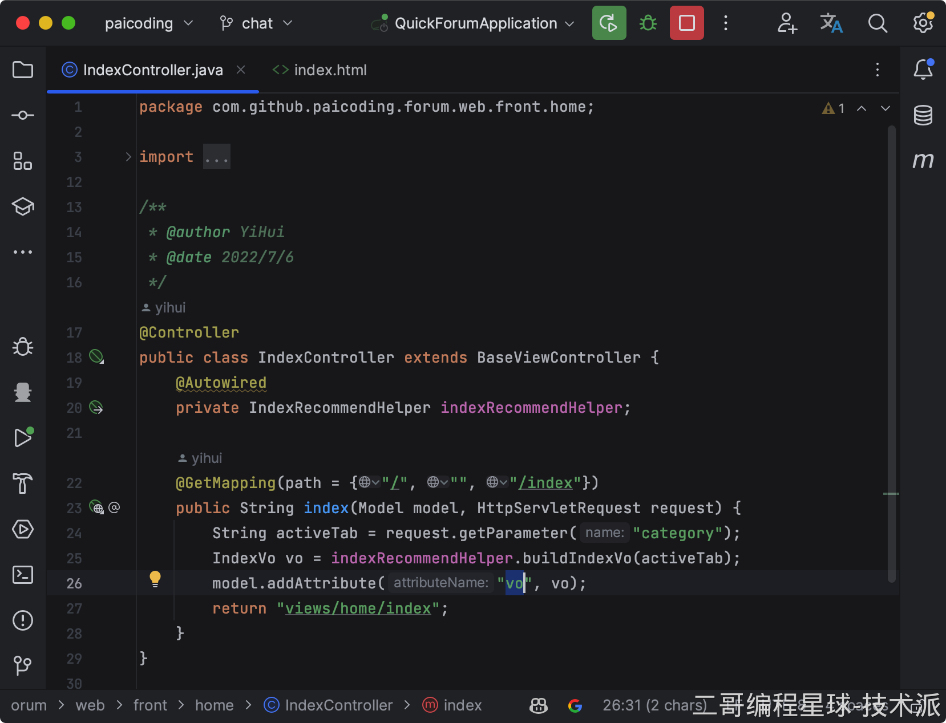Click the Spring bean gutter icon on line 18

[x=96, y=357]
